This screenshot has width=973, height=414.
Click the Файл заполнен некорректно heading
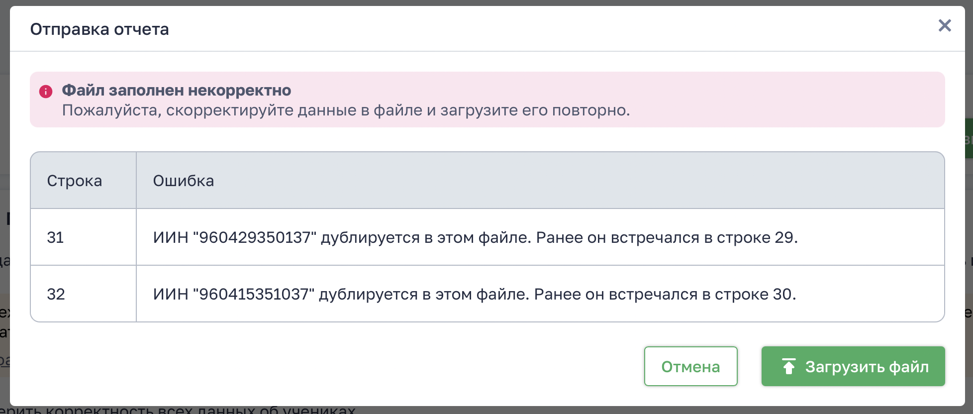click(176, 91)
